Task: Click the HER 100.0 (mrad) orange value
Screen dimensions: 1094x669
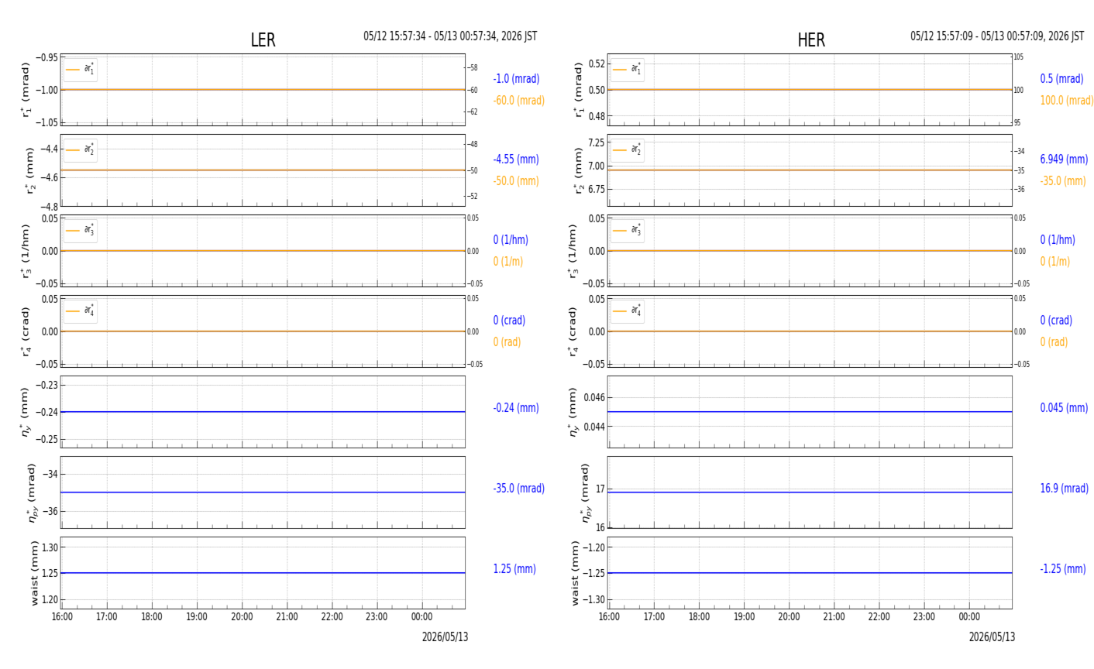Action: 1066,101
